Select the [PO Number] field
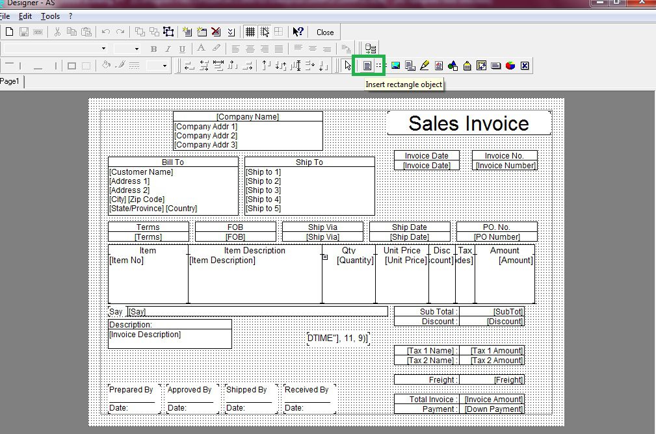Image resolution: width=656 pixels, height=434 pixels. (x=497, y=236)
